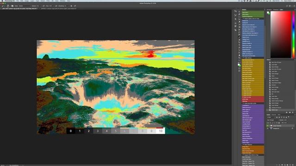
Task: Open the Filter menu
Action: [48, 1]
